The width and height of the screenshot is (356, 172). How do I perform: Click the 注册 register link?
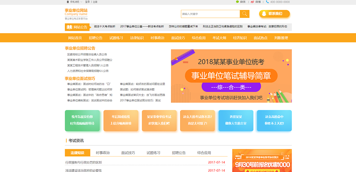[x=95, y=2]
